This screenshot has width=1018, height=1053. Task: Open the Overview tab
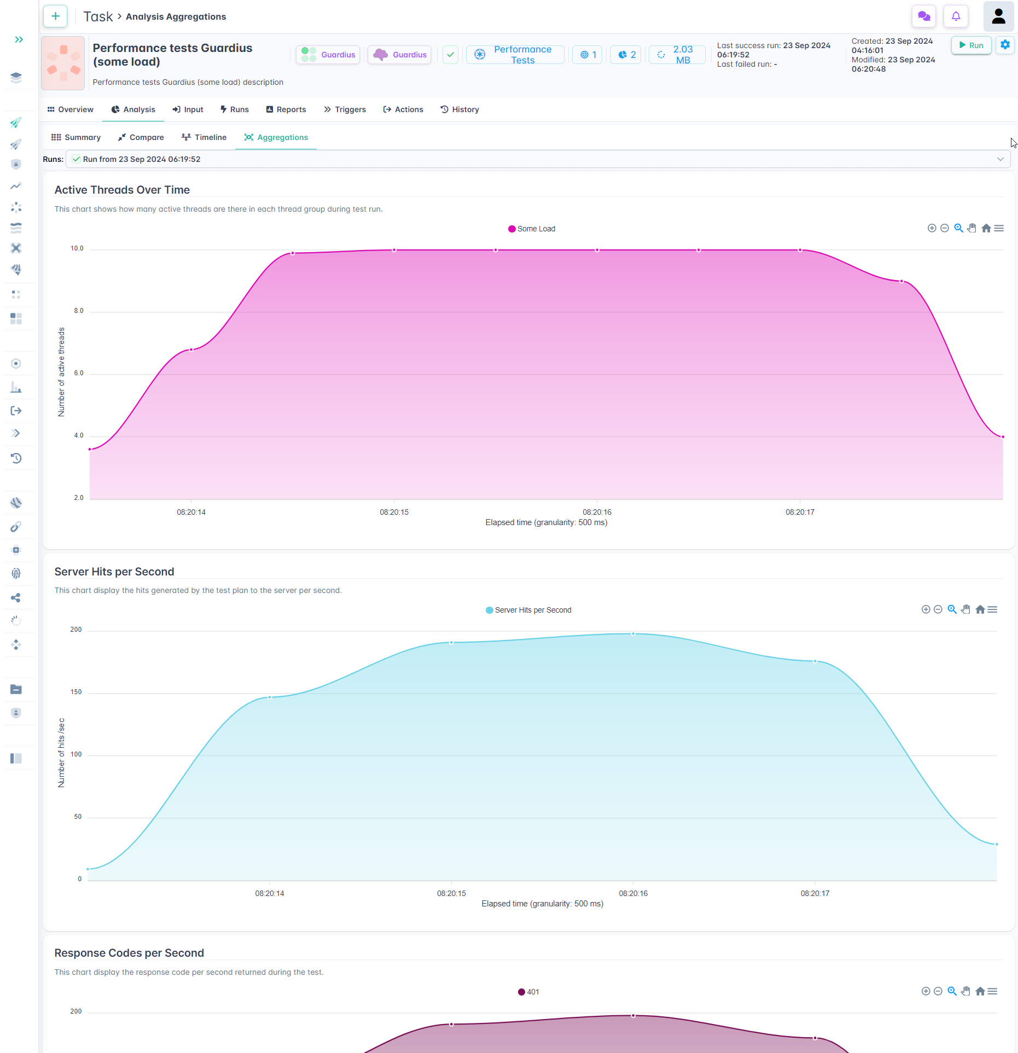[x=71, y=109]
